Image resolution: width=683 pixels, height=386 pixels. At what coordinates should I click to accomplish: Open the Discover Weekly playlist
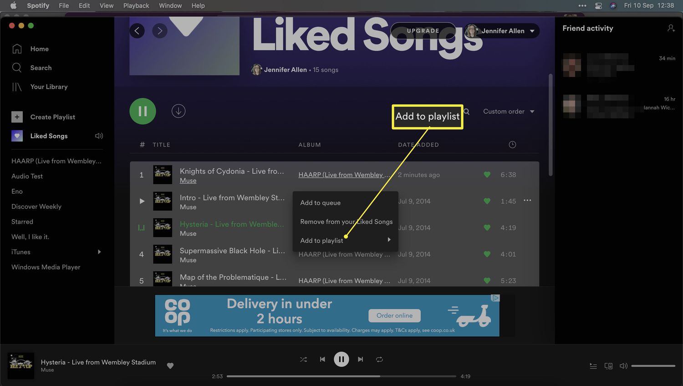pyautogui.click(x=36, y=206)
